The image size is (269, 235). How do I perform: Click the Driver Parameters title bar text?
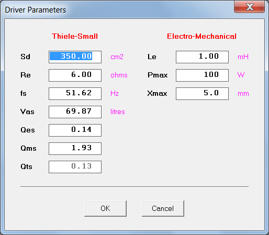[36, 10]
